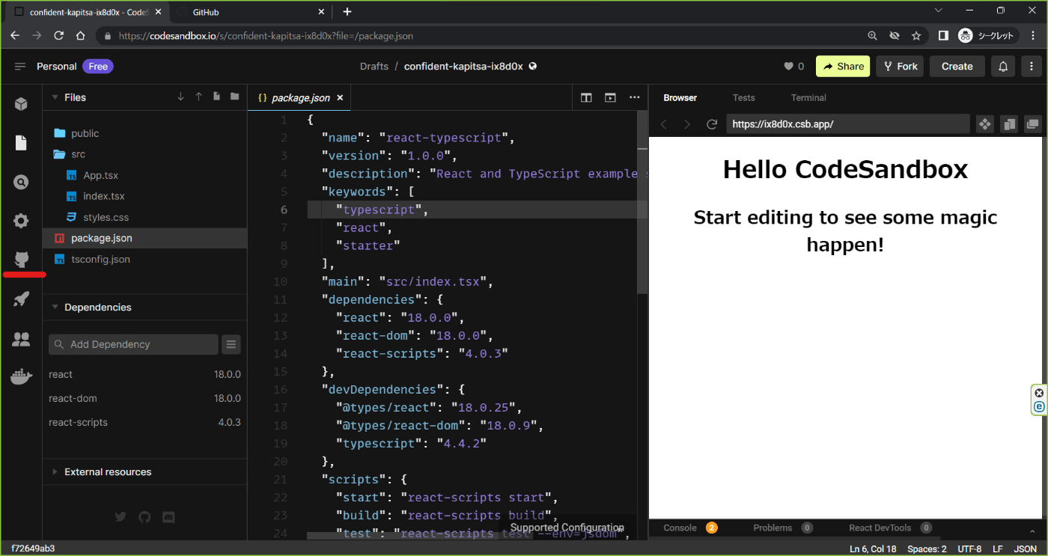The image size is (1048, 556).
Task: Click the Fork button
Action: pyautogui.click(x=900, y=67)
